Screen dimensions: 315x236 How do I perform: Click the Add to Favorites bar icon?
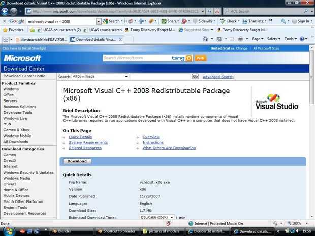32,30
